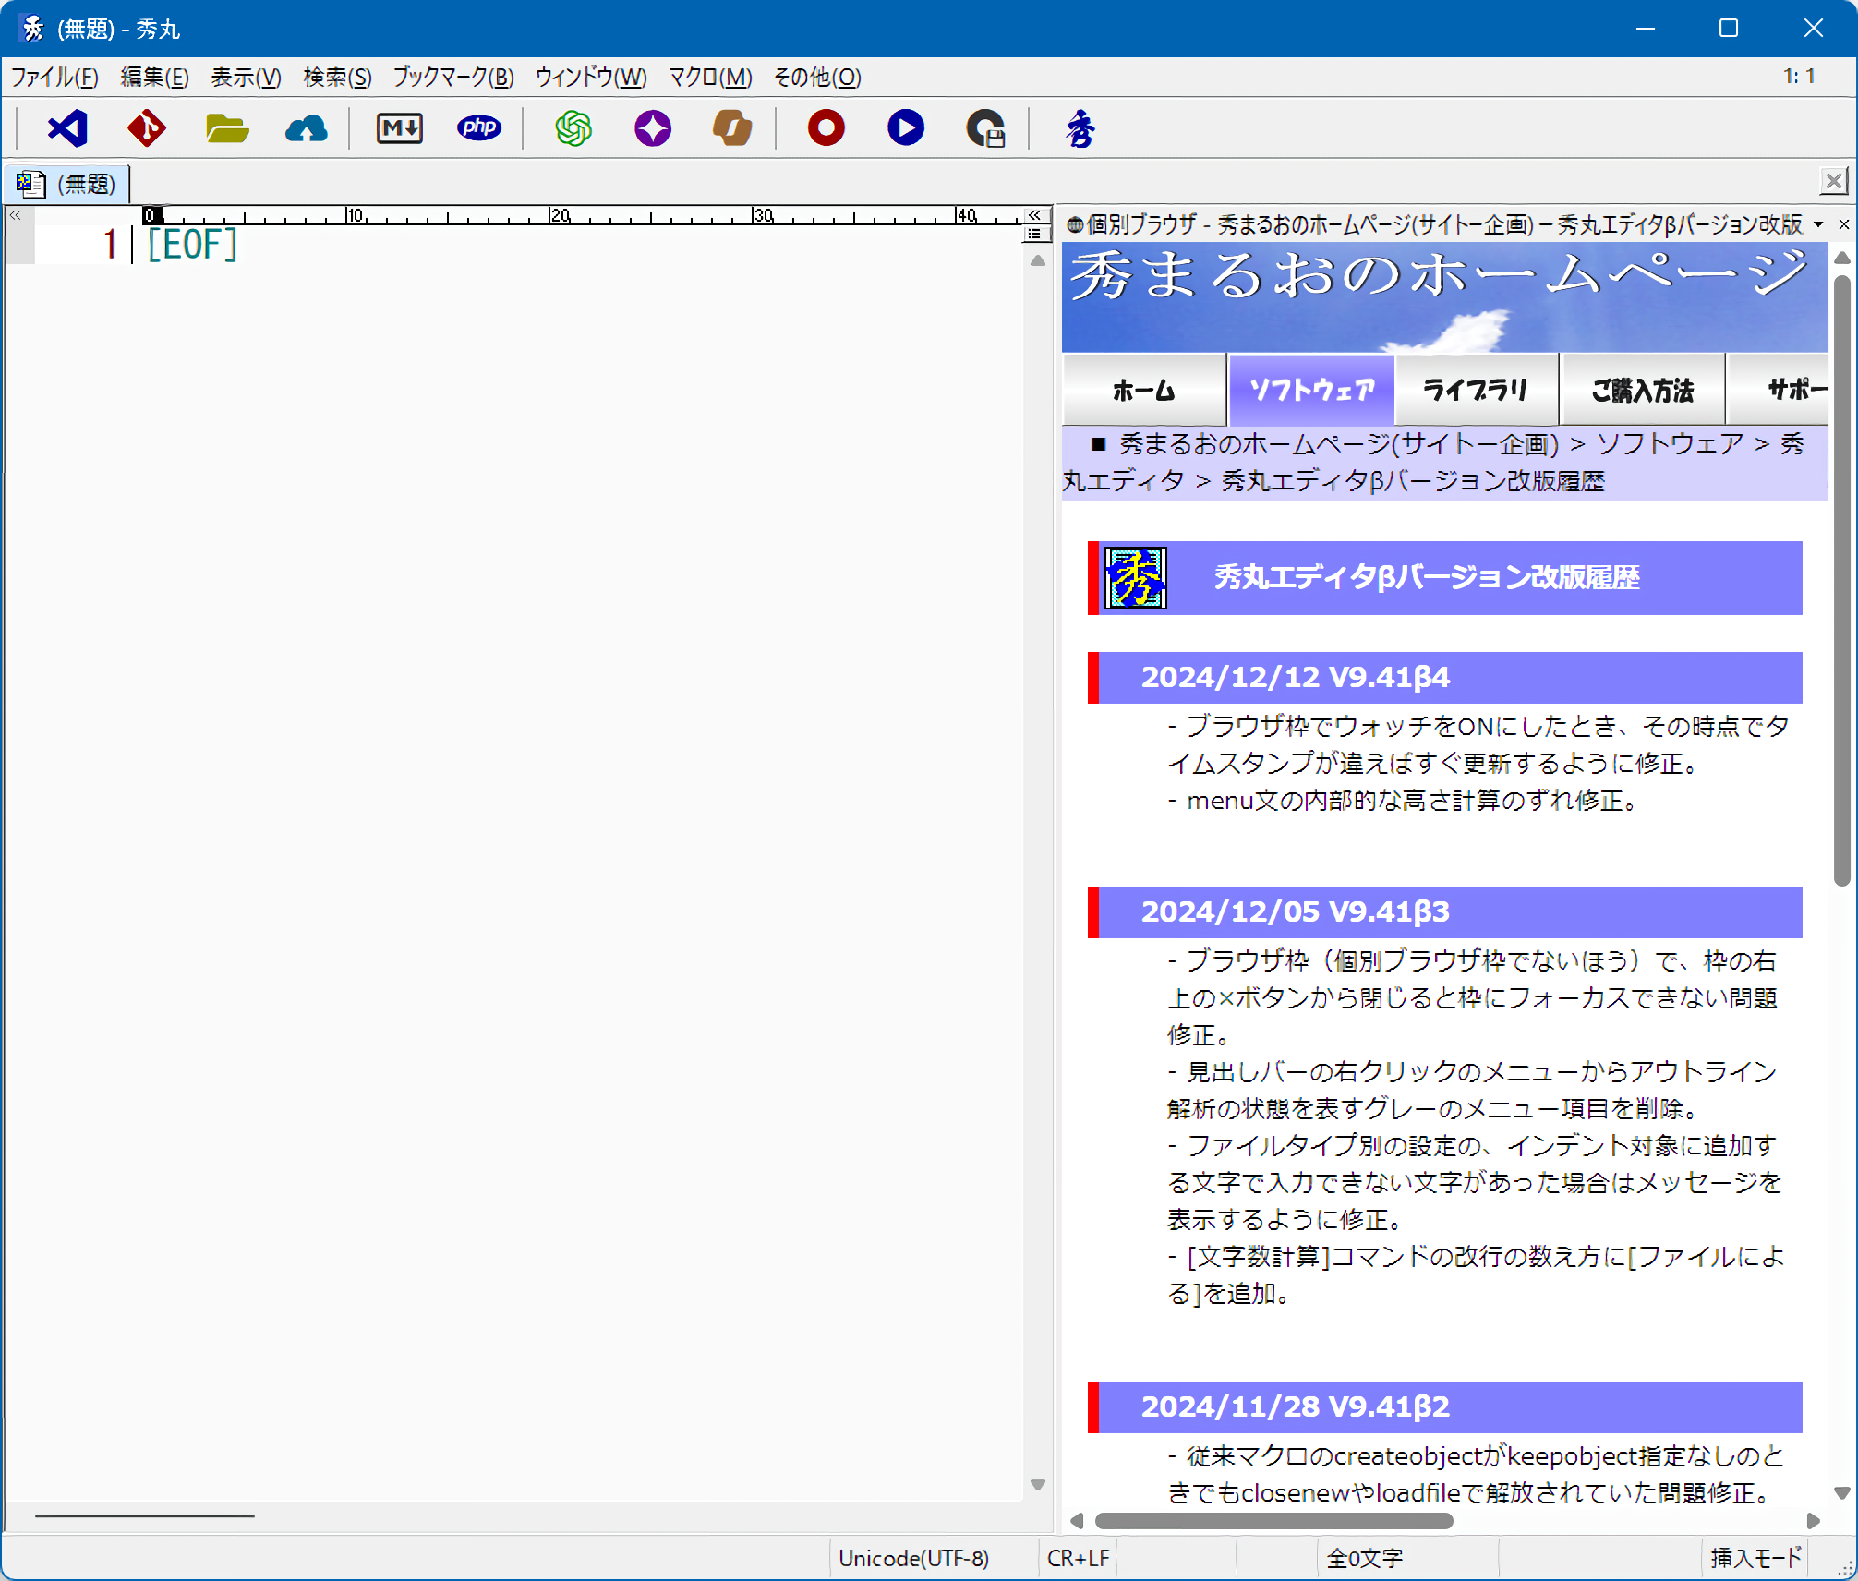Image resolution: width=1858 pixels, height=1581 pixels.
Task: Play macro with the blue play button
Action: click(905, 128)
